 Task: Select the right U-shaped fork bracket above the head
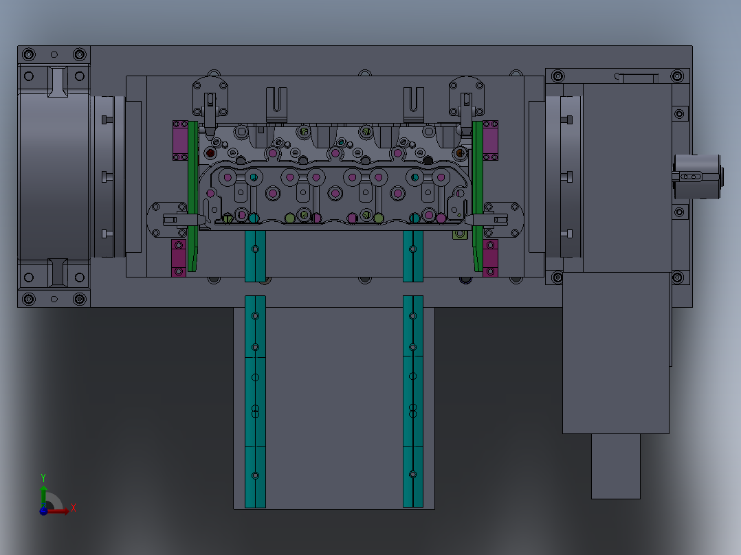(x=414, y=105)
